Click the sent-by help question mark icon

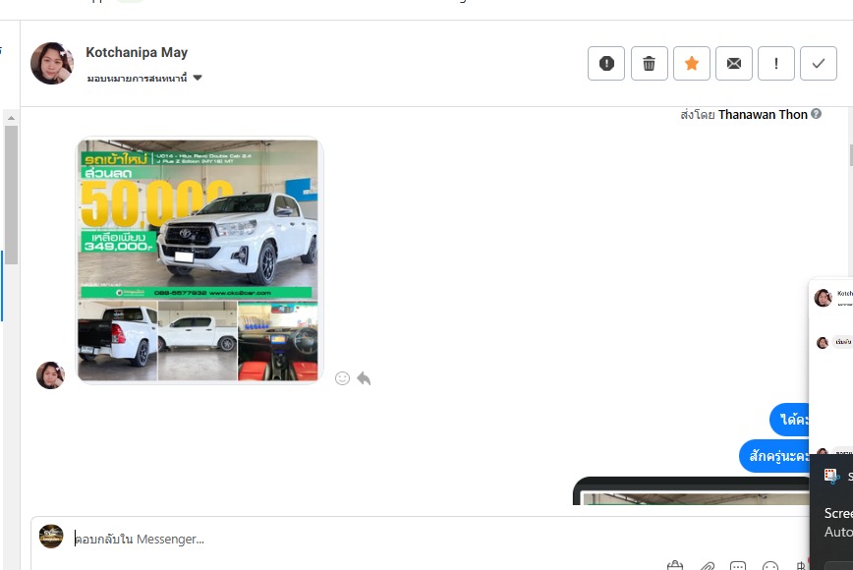816,114
